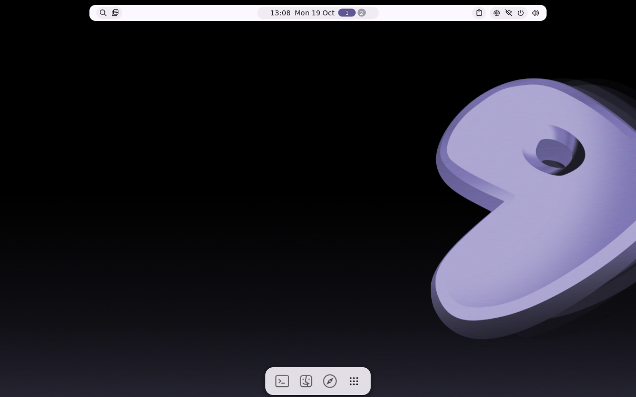Click the system monitor icon beside search
Screen dimensions: 636x397
pyautogui.click(x=115, y=13)
